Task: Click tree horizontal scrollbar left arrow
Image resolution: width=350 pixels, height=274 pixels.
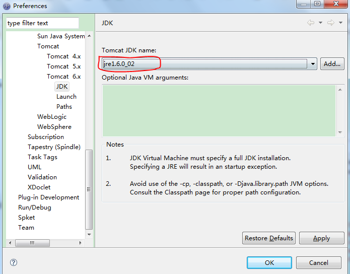Action: pos(10,243)
